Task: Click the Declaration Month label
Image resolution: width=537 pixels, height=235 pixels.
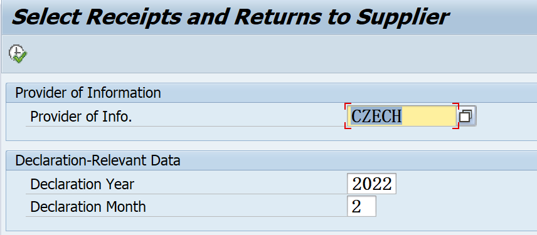Action: [88, 207]
